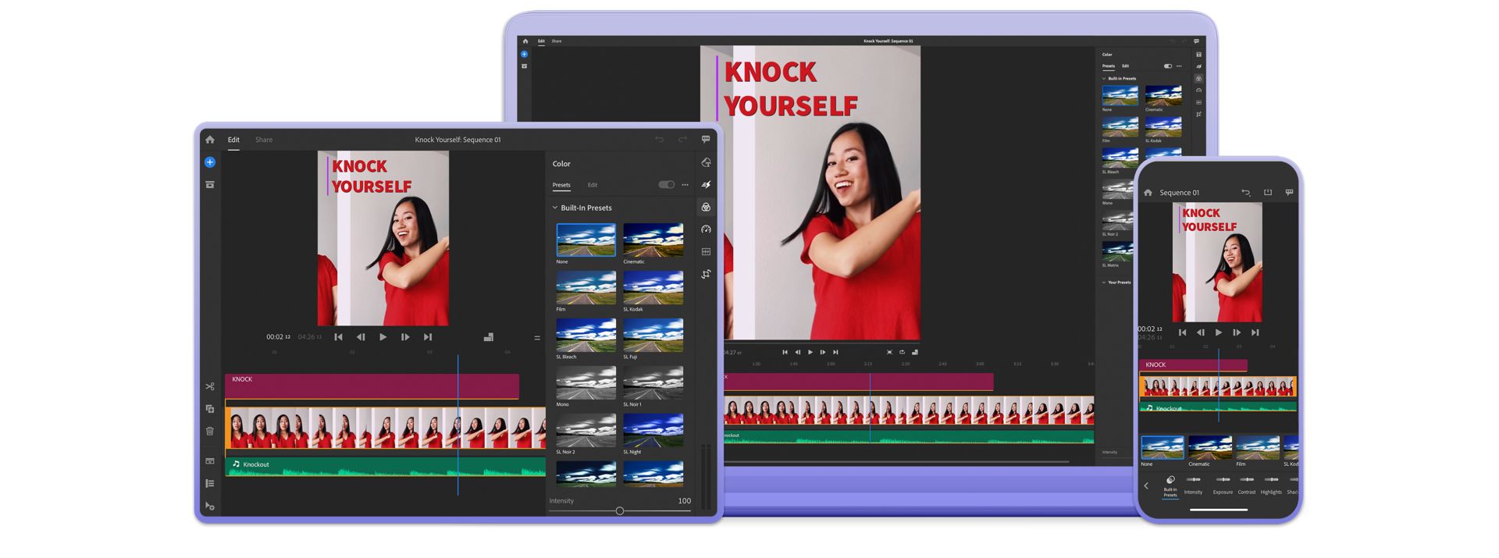Image resolution: width=1499 pixels, height=558 pixels.
Task: Select the scissors split tool on tablet
Action: (x=209, y=386)
